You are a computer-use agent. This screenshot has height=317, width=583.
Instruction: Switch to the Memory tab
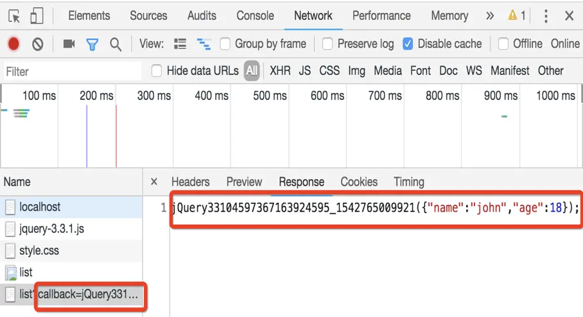pos(449,15)
